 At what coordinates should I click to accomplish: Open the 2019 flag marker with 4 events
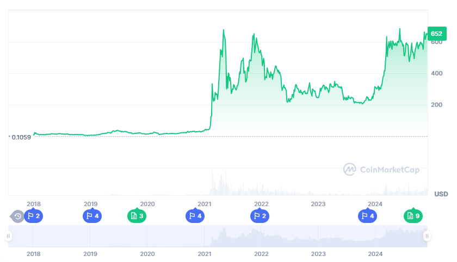pos(91,216)
